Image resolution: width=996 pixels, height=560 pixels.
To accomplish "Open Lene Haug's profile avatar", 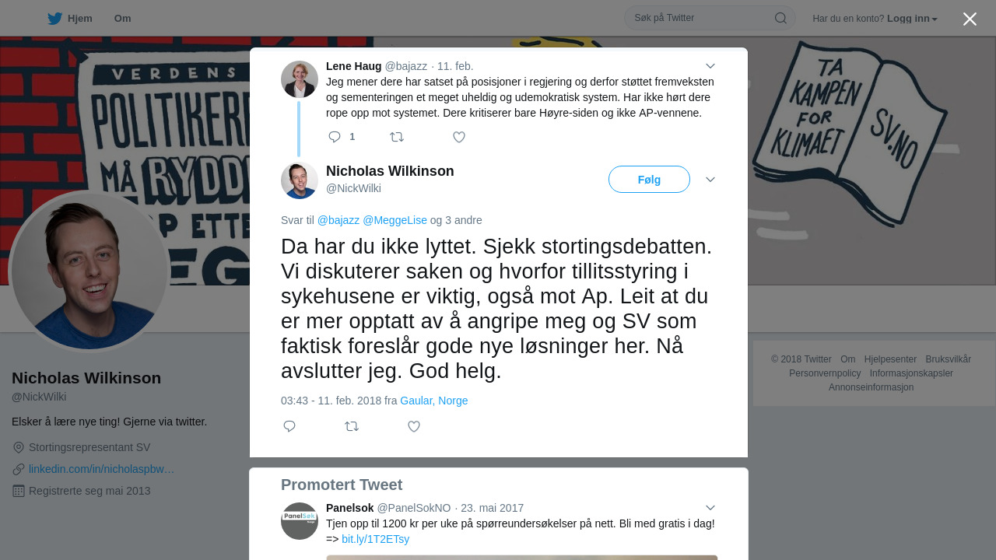I will coord(300,79).
